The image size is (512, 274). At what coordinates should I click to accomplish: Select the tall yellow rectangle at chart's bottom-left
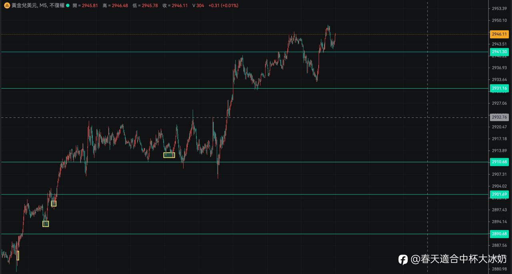coord(18,256)
